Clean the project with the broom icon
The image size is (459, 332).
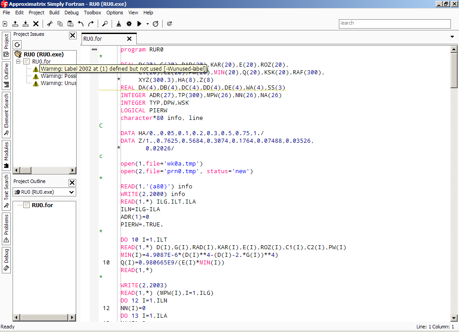(x=119, y=24)
